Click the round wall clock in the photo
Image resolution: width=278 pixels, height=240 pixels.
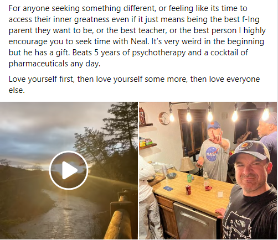point(164,118)
